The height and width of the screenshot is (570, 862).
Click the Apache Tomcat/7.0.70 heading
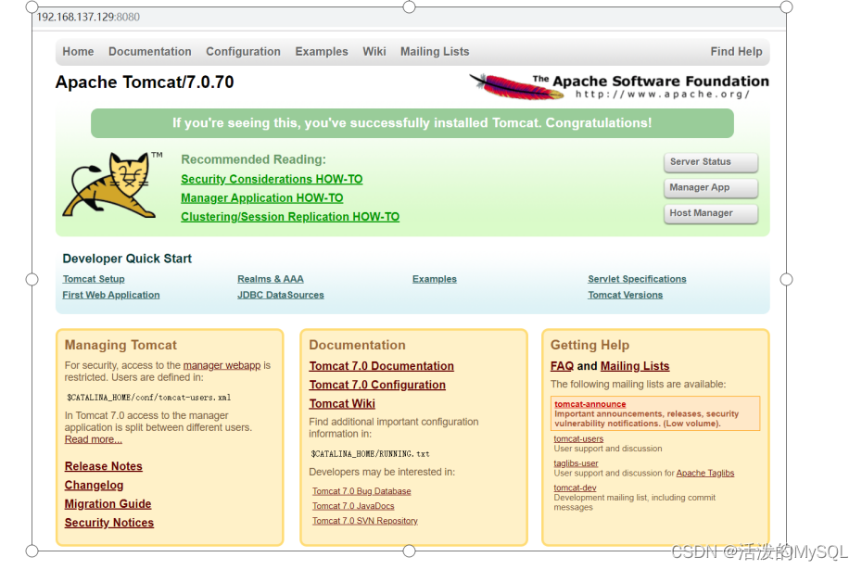tap(145, 82)
